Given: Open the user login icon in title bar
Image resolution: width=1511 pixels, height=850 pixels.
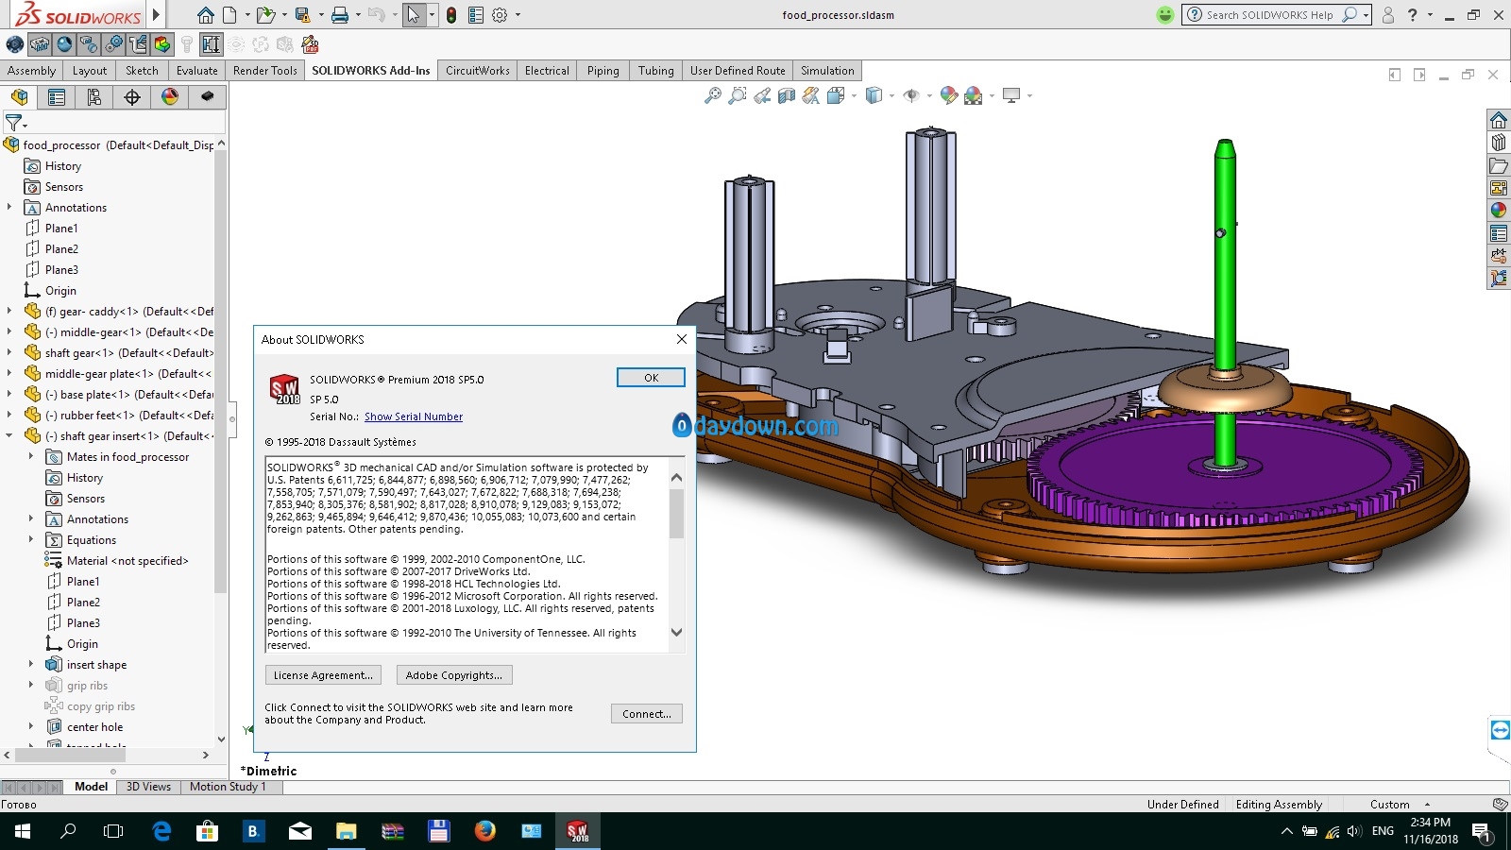Looking at the screenshot, I should pyautogui.click(x=1387, y=15).
